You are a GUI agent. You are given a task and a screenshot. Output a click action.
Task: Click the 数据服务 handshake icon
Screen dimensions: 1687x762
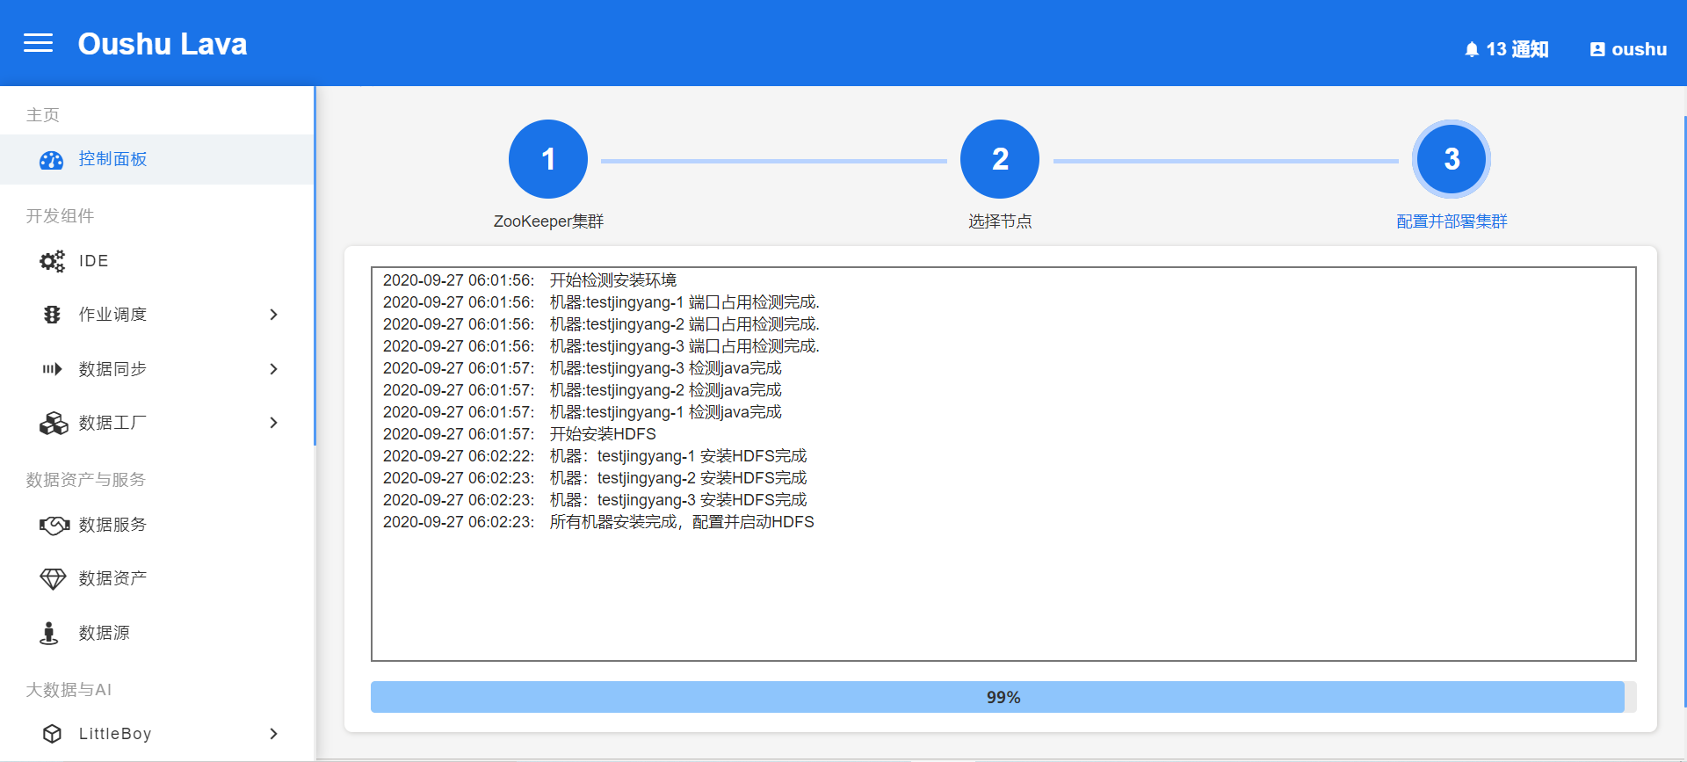pyautogui.click(x=54, y=525)
